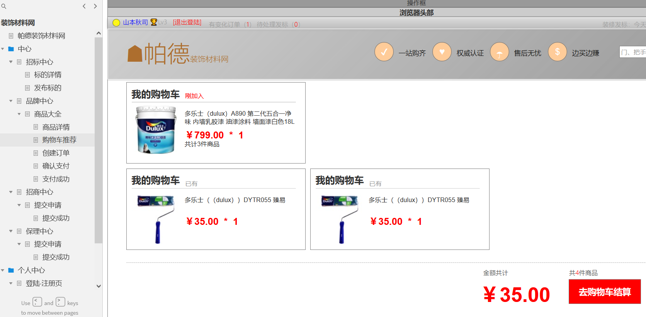Go to next page with right chevron
This screenshot has height=317, width=646.
95,6
